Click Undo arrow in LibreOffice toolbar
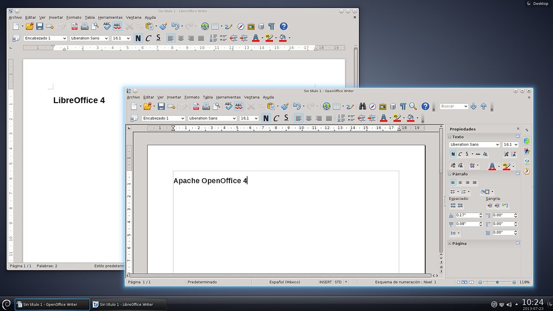 (x=175, y=26)
